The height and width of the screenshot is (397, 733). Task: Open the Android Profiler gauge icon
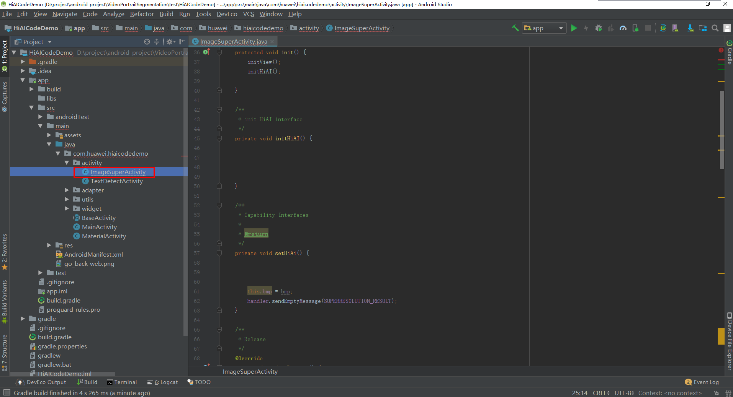pyautogui.click(x=623, y=28)
